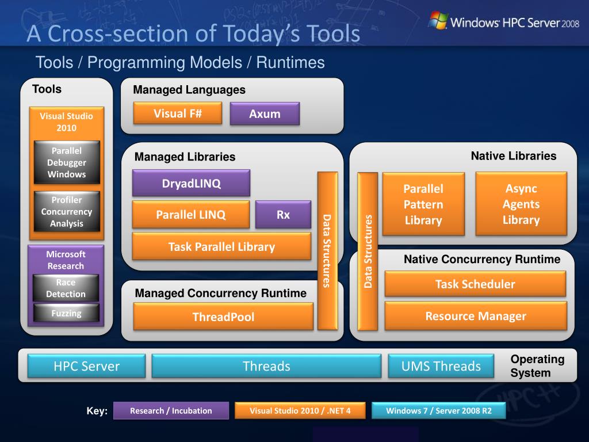This screenshot has height=442, width=589.
Task: Click the native Data Structures vertical bar
Action: (x=368, y=252)
